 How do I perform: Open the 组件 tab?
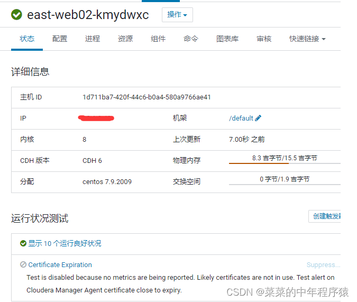point(158,39)
